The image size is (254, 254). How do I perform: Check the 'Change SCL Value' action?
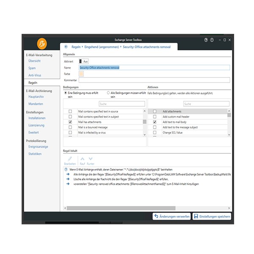(x=155, y=133)
